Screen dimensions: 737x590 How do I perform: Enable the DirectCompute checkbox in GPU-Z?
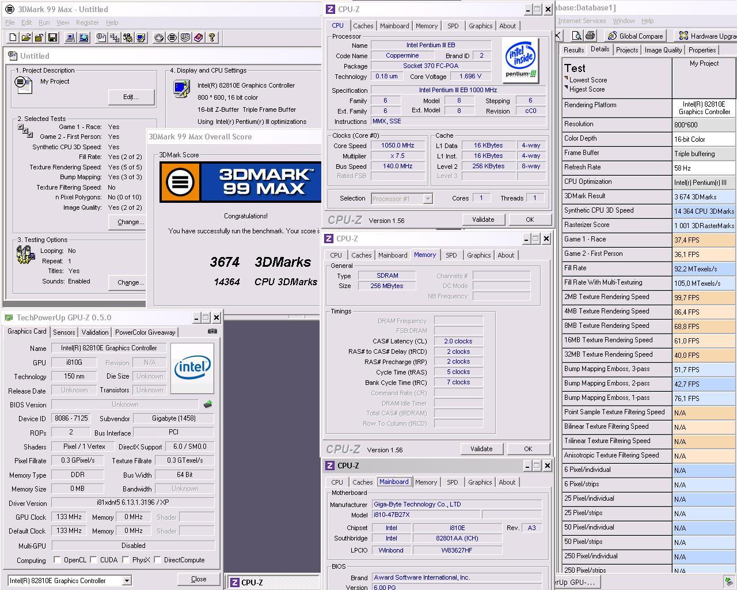click(x=157, y=559)
